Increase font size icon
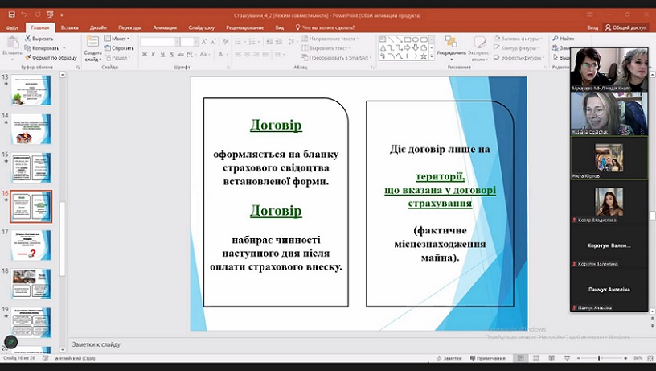656x371 pixels. click(x=204, y=42)
